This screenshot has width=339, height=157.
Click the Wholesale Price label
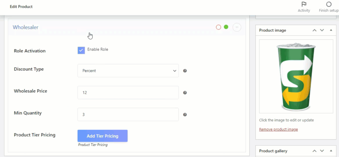click(30, 91)
